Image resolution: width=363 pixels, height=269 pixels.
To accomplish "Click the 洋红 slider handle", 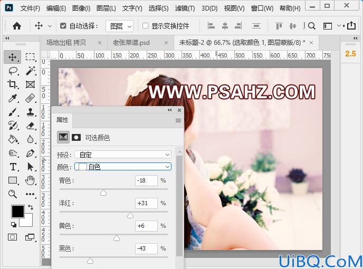I will click(130, 216).
